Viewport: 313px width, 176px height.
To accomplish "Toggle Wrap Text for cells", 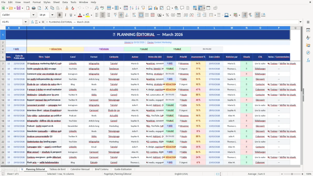I will (x=134, y=15).
